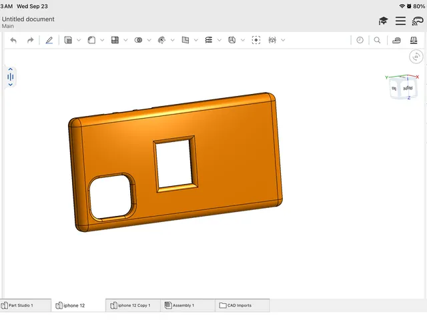Click the Untitled document title
Viewport: 427px width, 320px height.
pos(28,19)
